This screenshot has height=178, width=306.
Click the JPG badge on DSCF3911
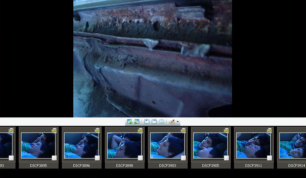point(269,131)
